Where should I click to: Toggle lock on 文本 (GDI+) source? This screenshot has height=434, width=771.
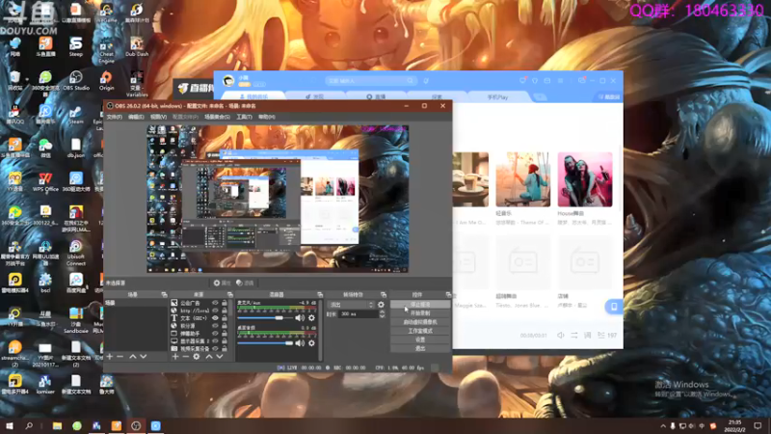(225, 318)
